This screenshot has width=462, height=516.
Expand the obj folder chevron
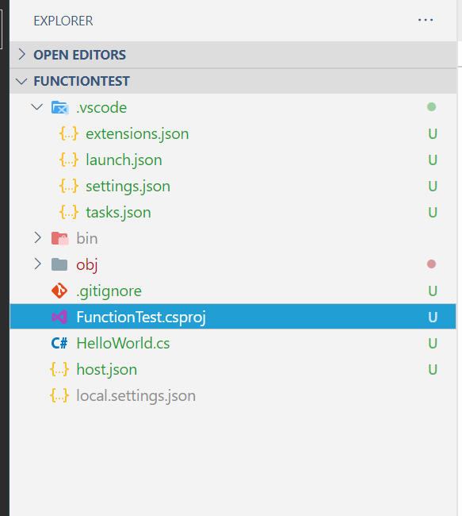(37, 264)
